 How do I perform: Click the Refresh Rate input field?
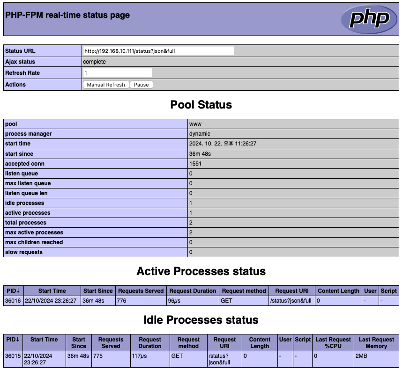pyautogui.click(x=118, y=73)
